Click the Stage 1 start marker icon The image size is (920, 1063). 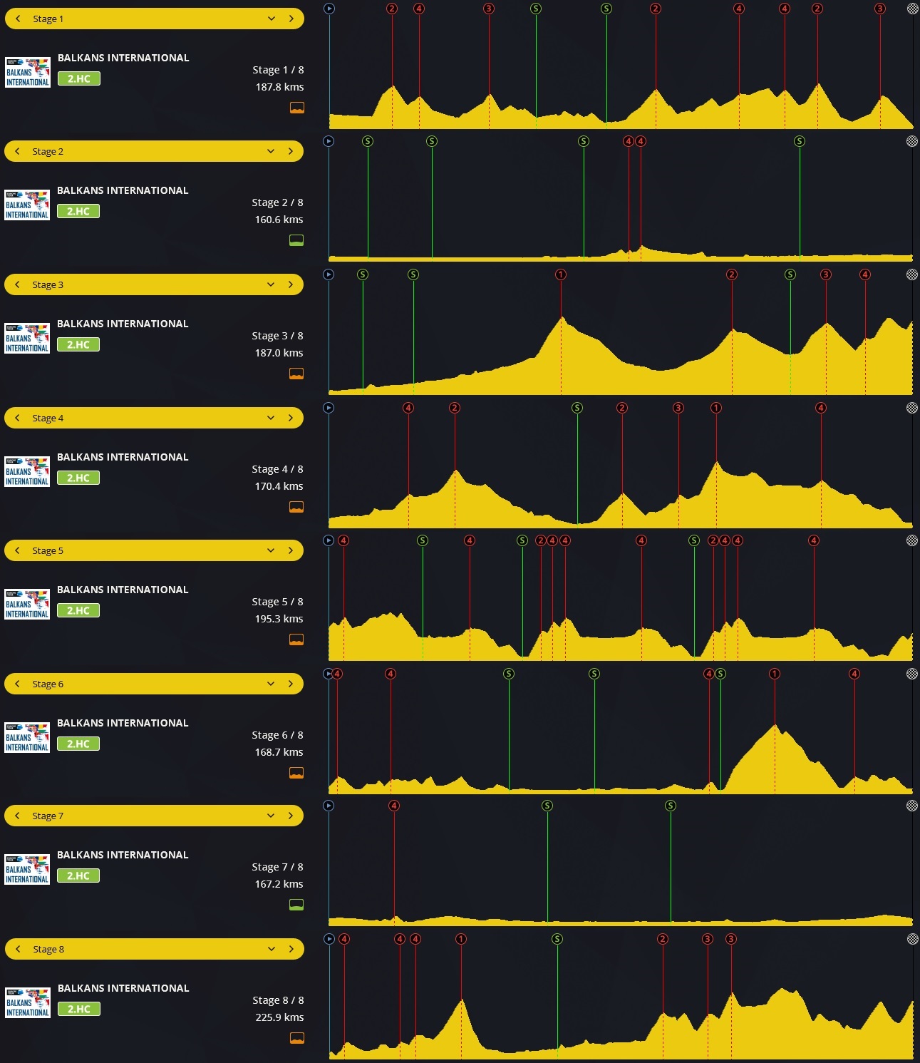329,9
